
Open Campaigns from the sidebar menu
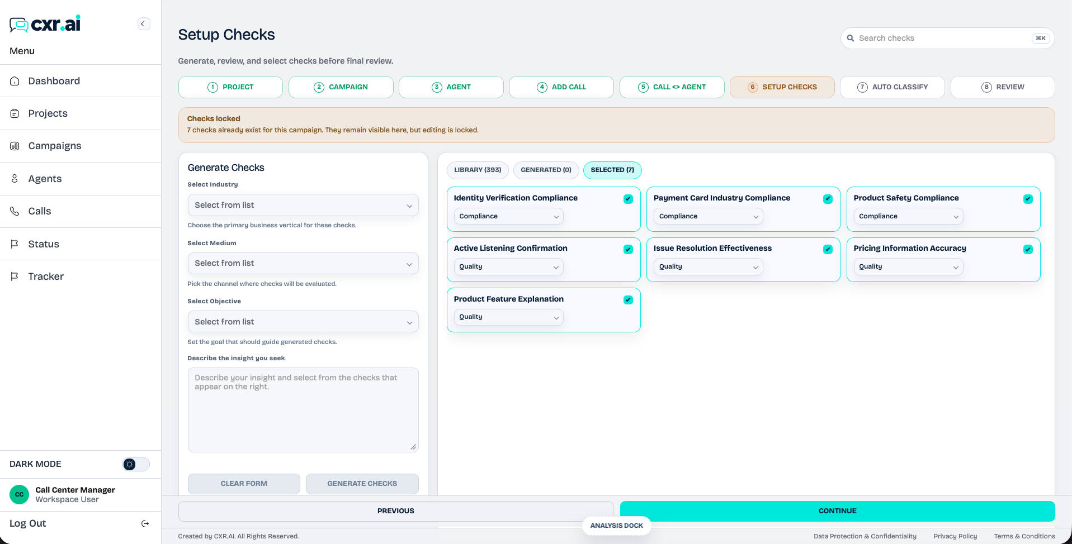(81, 146)
